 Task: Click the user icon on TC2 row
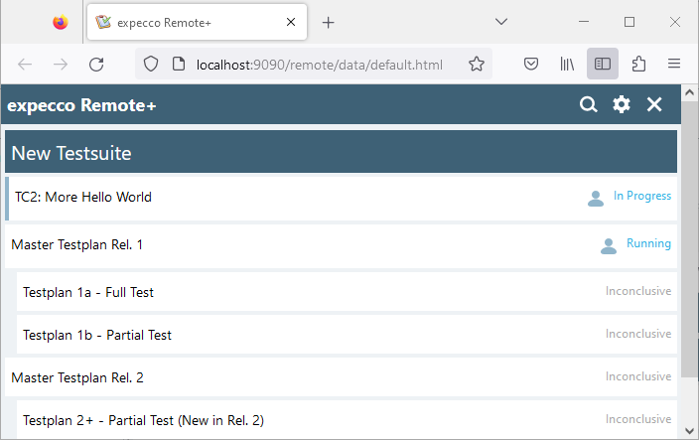(596, 198)
